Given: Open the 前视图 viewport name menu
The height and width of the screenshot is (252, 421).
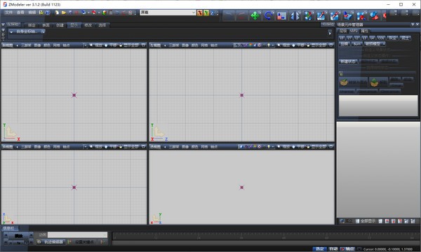Looking at the screenshot, I should (x=8, y=45).
